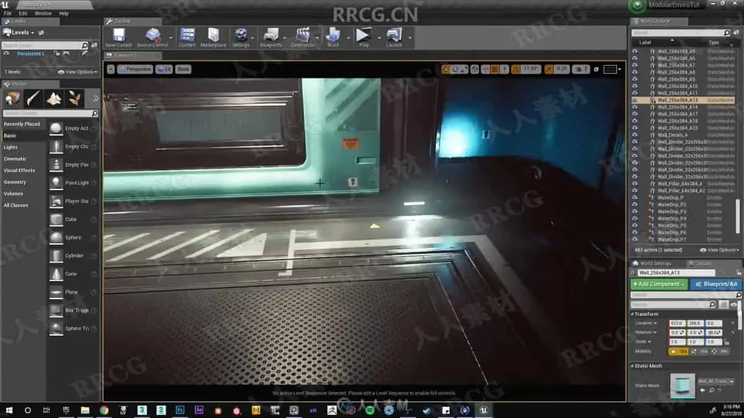The width and height of the screenshot is (744, 418).
Task: Click the Point Light actor icon
Action: [x=56, y=183]
